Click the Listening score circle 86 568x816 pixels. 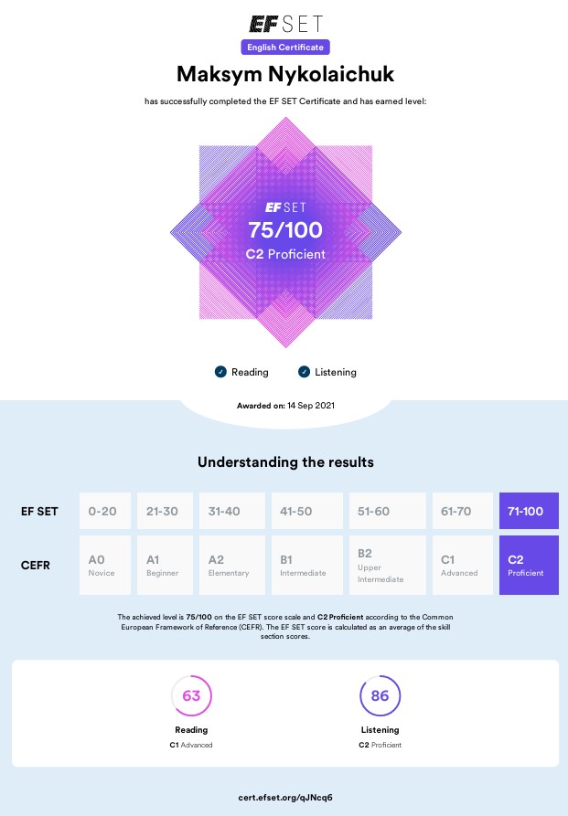pos(380,696)
